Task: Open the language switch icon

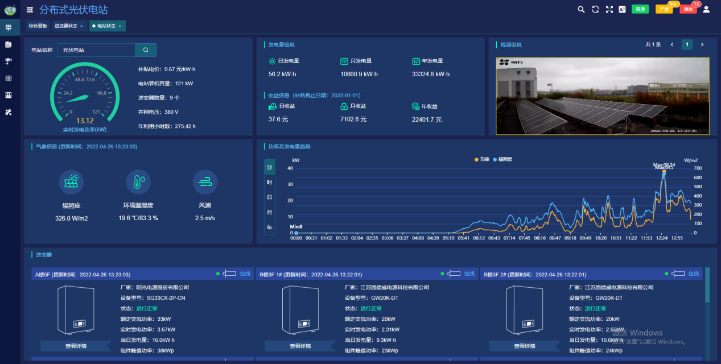Action: [x=623, y=9]
